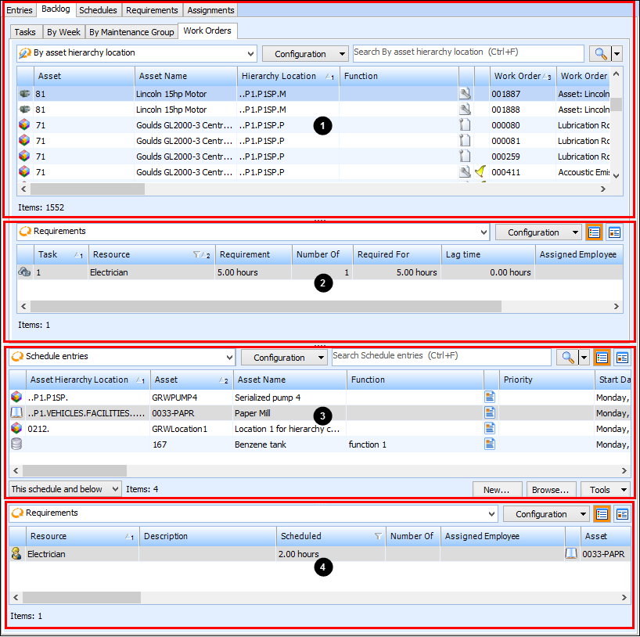This screenshot has width=640, height=637.
Task: Open By asset hierarchy location dropdown
Action: 250,53
